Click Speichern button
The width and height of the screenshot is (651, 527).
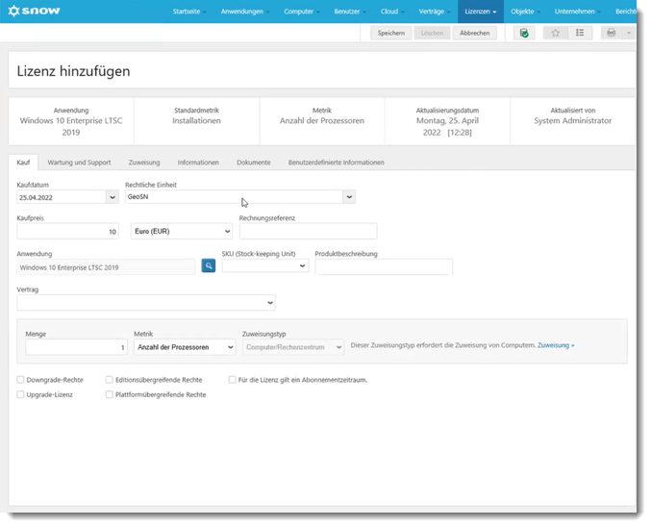click(391, 33)
